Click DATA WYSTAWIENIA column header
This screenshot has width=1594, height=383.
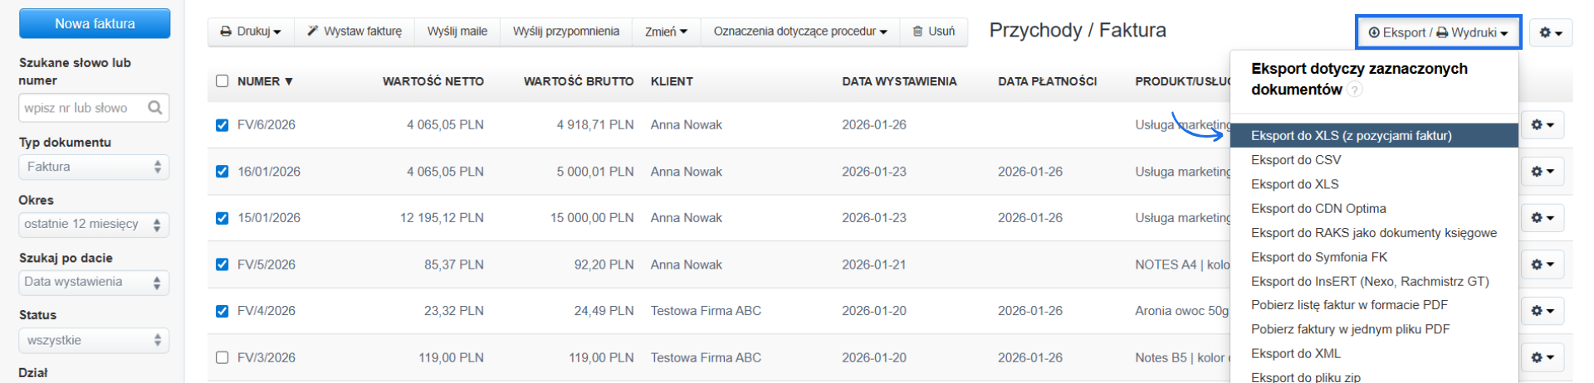tap(899, 81)
